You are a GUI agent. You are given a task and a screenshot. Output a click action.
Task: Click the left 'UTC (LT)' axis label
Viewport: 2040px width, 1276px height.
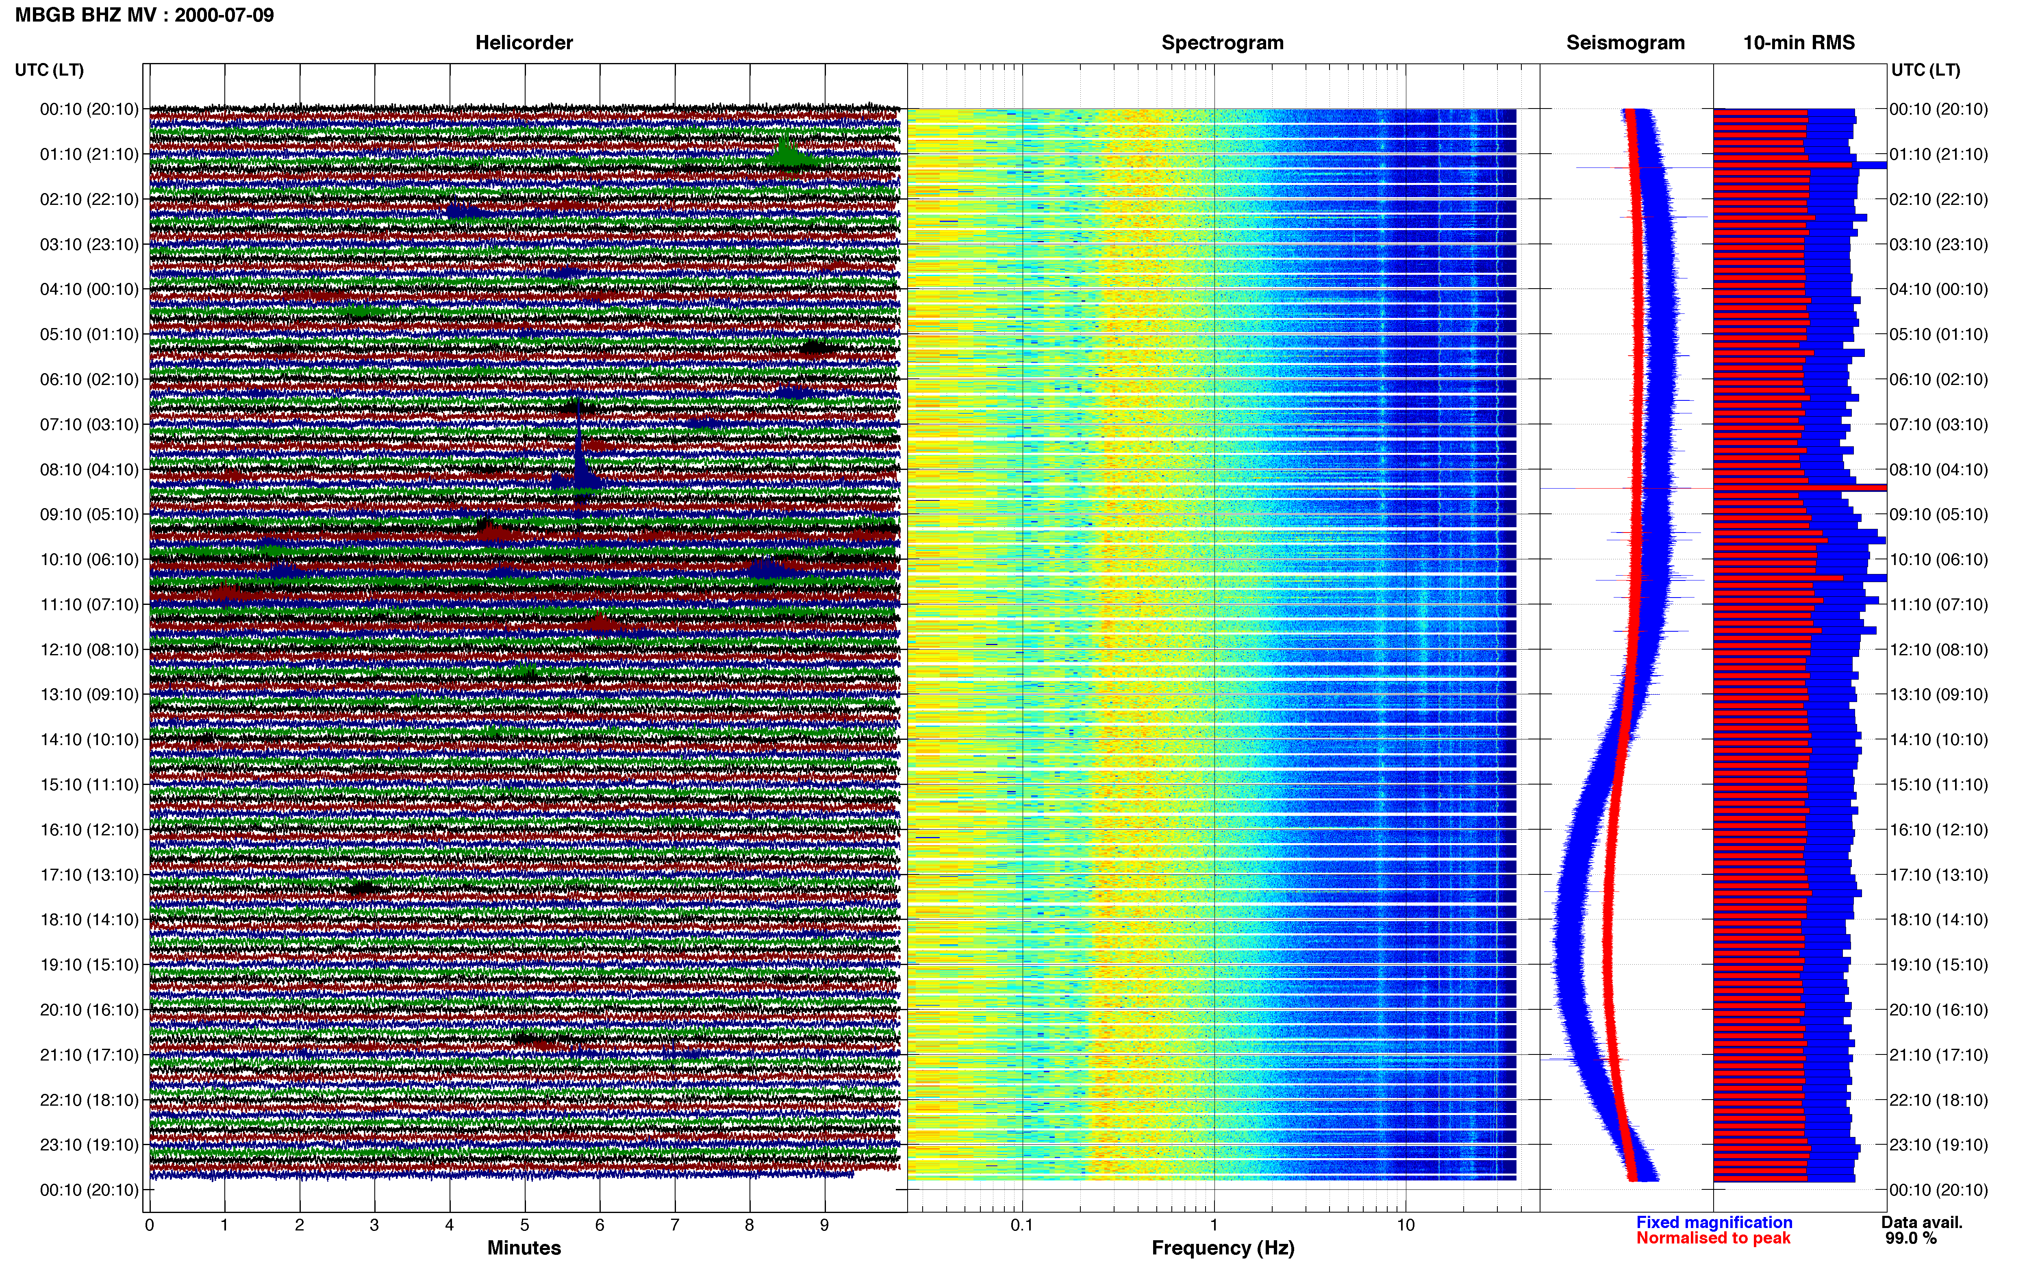click(x=49, y=70)
